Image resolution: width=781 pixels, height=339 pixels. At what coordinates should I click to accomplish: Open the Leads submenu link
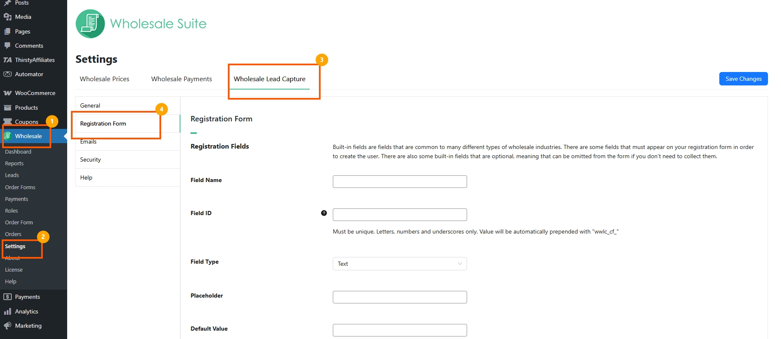(12, 175)
